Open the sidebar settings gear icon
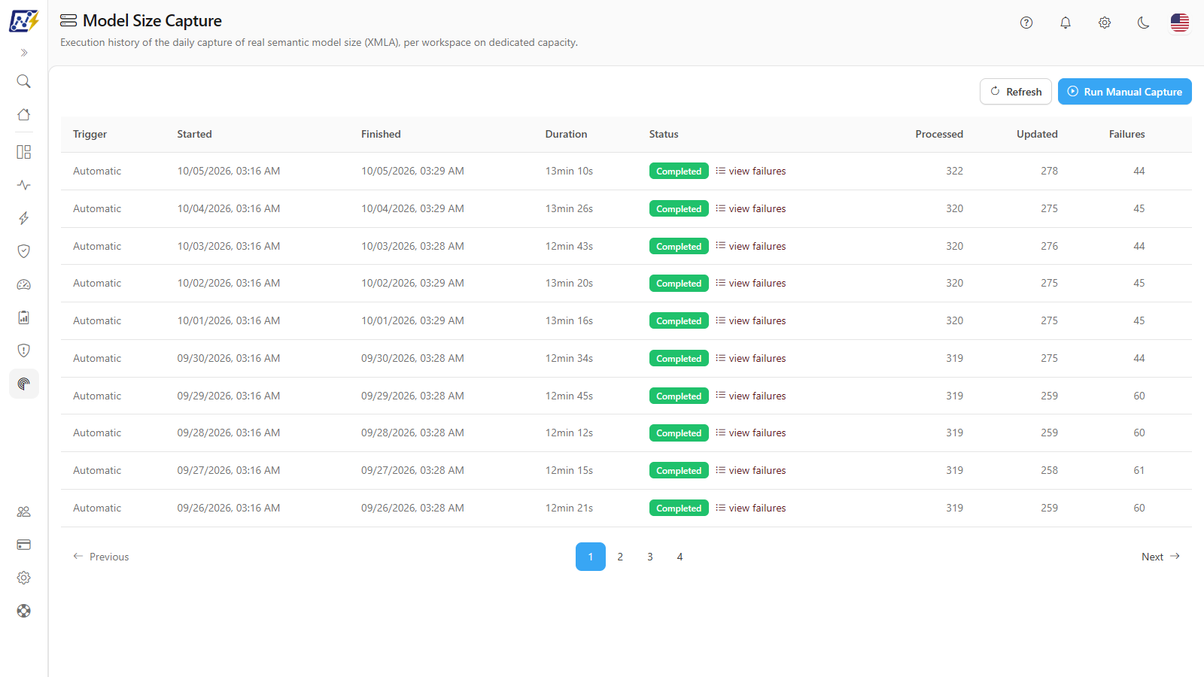 [x=24, y=578]
